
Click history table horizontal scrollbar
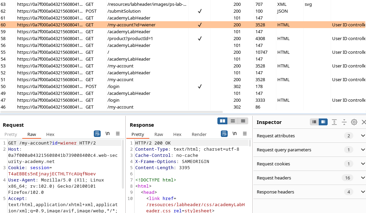111,112
